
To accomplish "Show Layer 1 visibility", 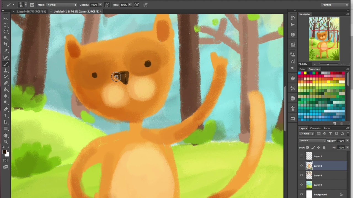I will 301,156.
